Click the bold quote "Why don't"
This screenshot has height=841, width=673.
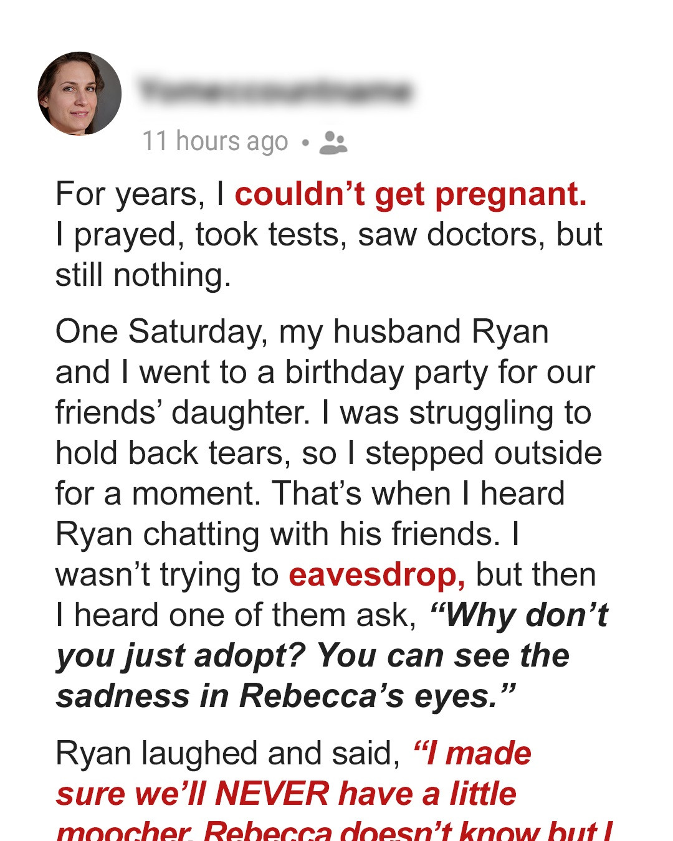tap(518, 615)
